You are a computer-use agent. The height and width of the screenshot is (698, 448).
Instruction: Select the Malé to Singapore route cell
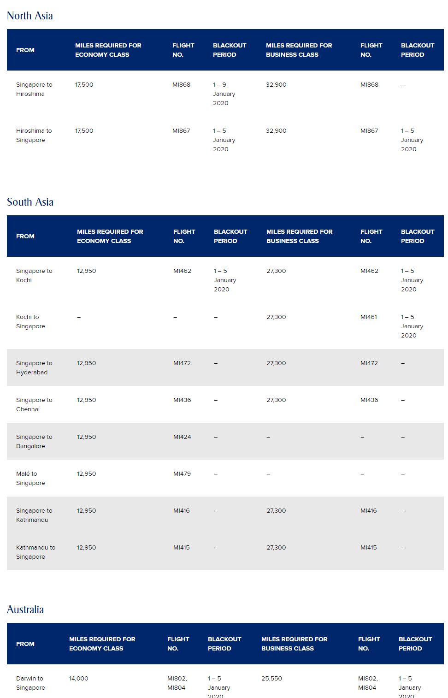click(x=30, y=478)
